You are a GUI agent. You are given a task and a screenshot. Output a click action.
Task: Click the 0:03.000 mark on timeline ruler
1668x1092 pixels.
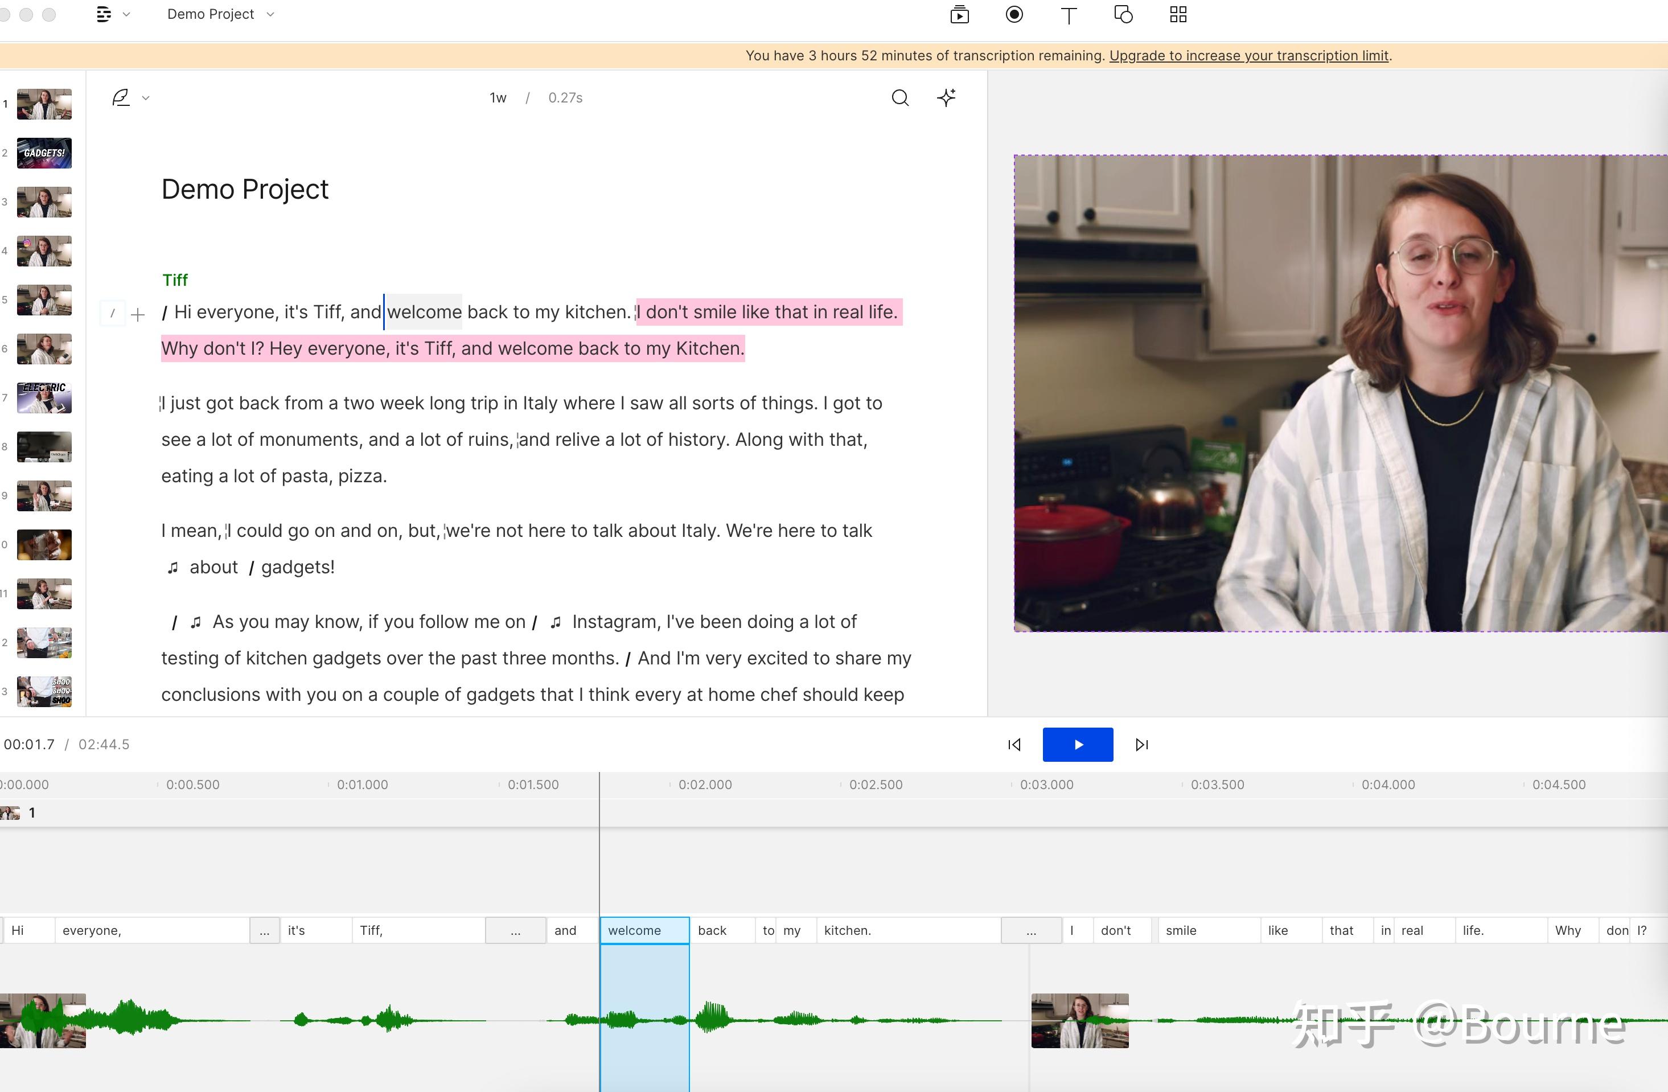tap(1046, 785)
